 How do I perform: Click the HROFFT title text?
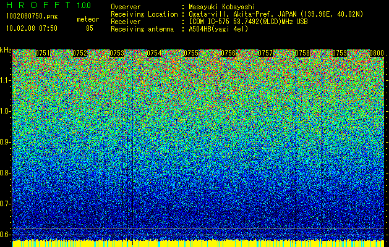click(38, 5)
